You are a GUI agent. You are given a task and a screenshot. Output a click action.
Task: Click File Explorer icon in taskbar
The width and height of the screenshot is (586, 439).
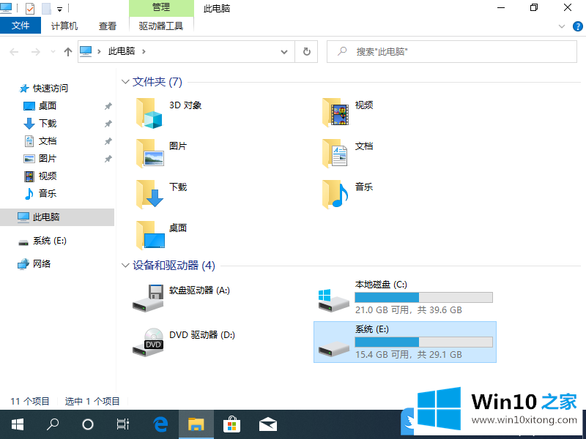pyautogui.click(x=196, y=424)
